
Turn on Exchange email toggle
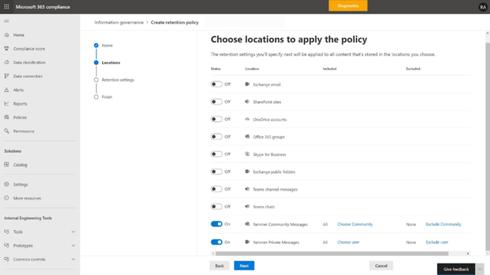tap(216, 84)
